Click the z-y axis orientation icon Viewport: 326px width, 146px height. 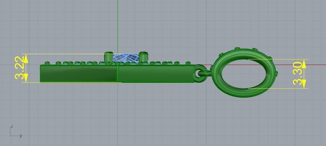(16, 131)
